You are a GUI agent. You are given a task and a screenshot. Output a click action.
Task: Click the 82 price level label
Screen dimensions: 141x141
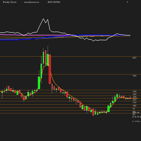(x=134, y=114)
